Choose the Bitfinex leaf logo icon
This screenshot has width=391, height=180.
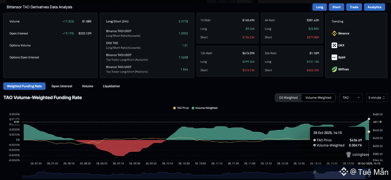(334, 69)
